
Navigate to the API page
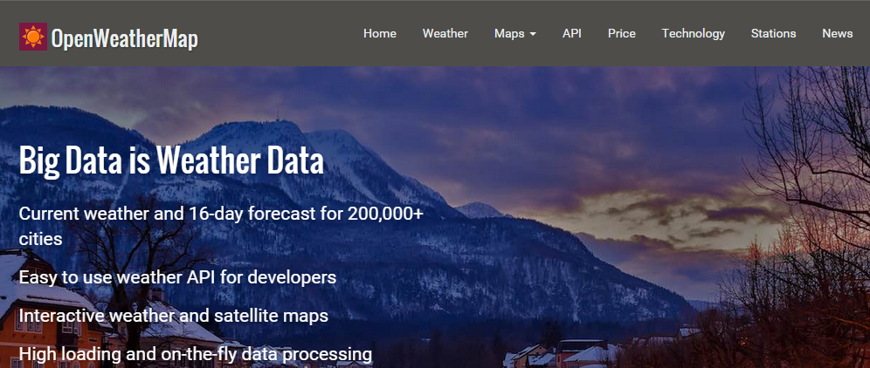[572, 33]
